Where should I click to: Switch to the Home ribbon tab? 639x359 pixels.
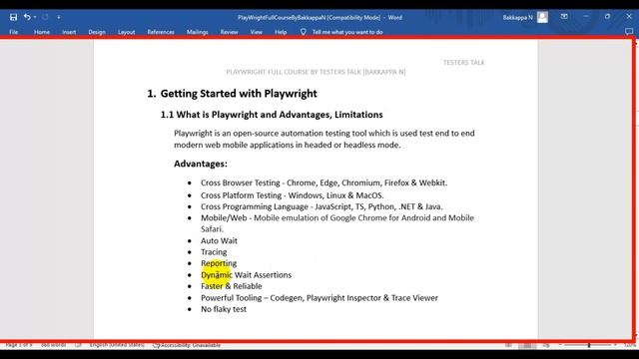pyautogui.click(x=42, y=32)
